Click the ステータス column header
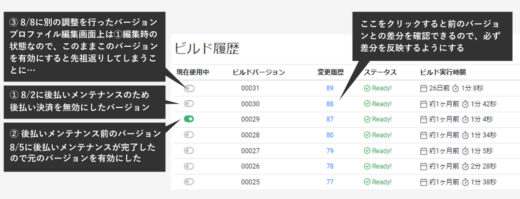520x199 pixels. tap(380, 72)
